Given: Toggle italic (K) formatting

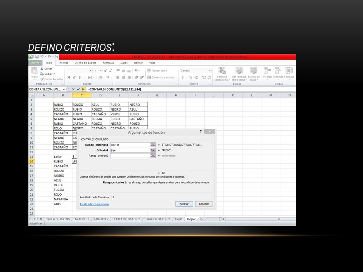Looking at the screenshot, I should pyautogui.click(x=74, y=77).
